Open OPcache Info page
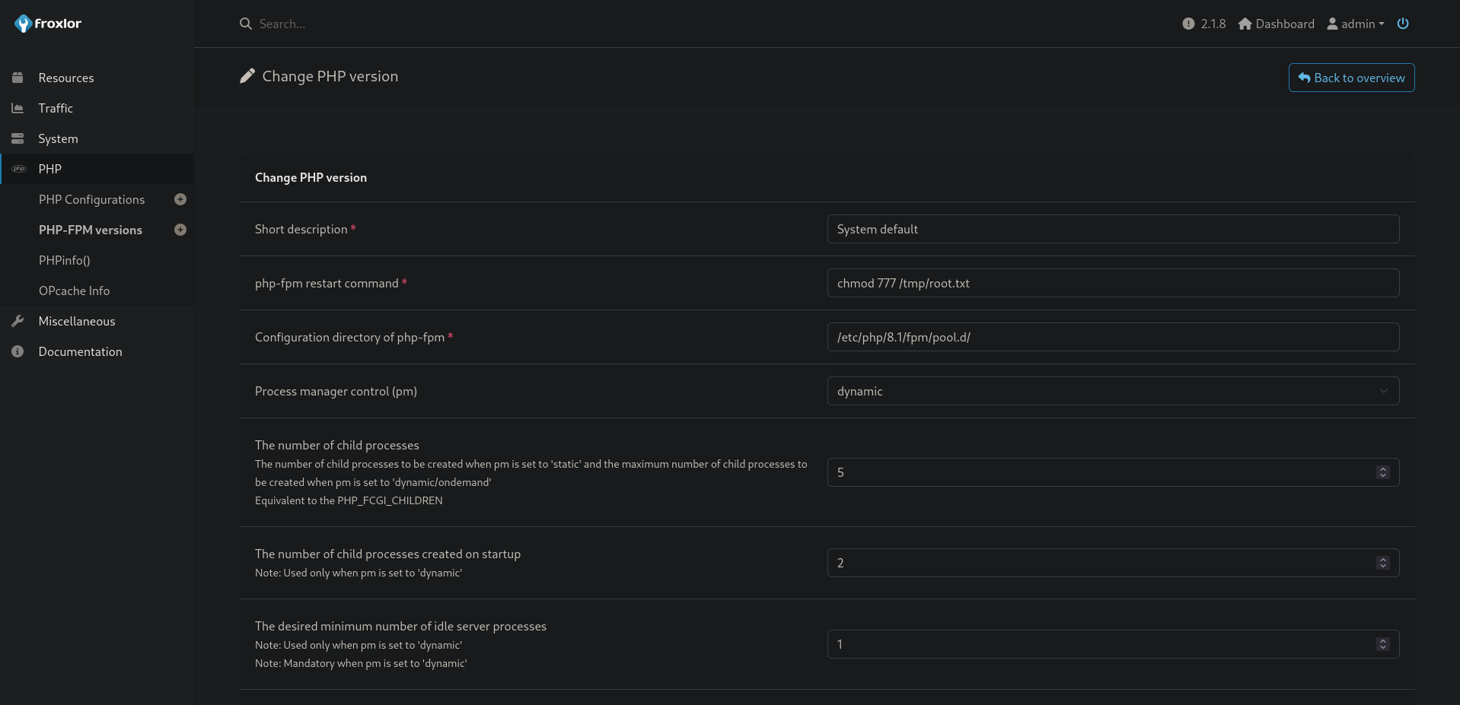The height and width of the screenshot is (705, 1460). 74,291
